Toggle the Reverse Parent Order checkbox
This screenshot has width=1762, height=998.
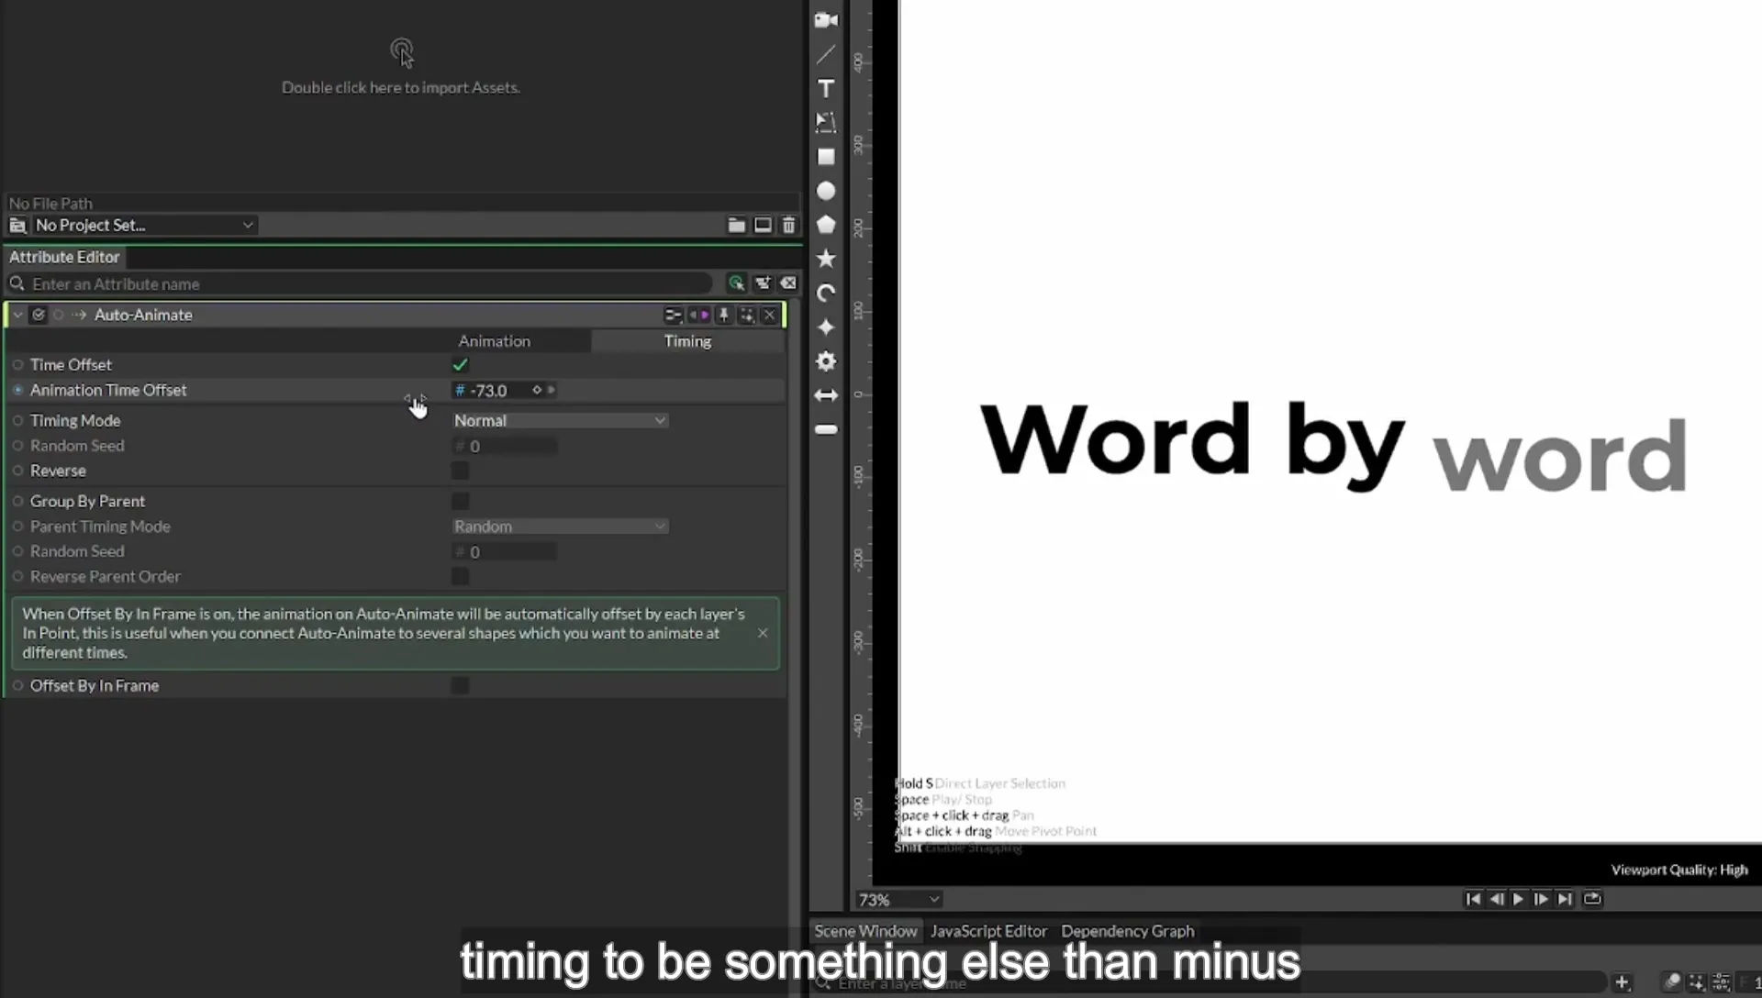[x=460, y=576]
